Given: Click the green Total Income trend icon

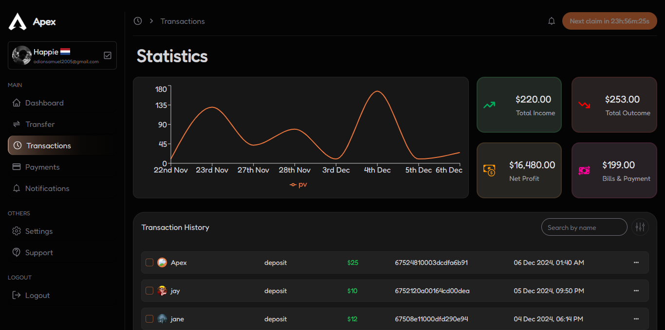Looking at the screenshot, I should point(489,104).
